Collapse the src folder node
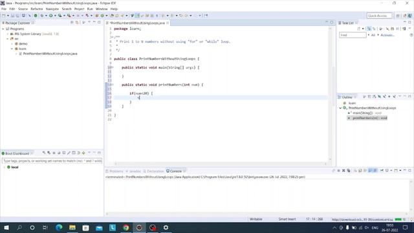414x233 pixels. coord(8,39)
